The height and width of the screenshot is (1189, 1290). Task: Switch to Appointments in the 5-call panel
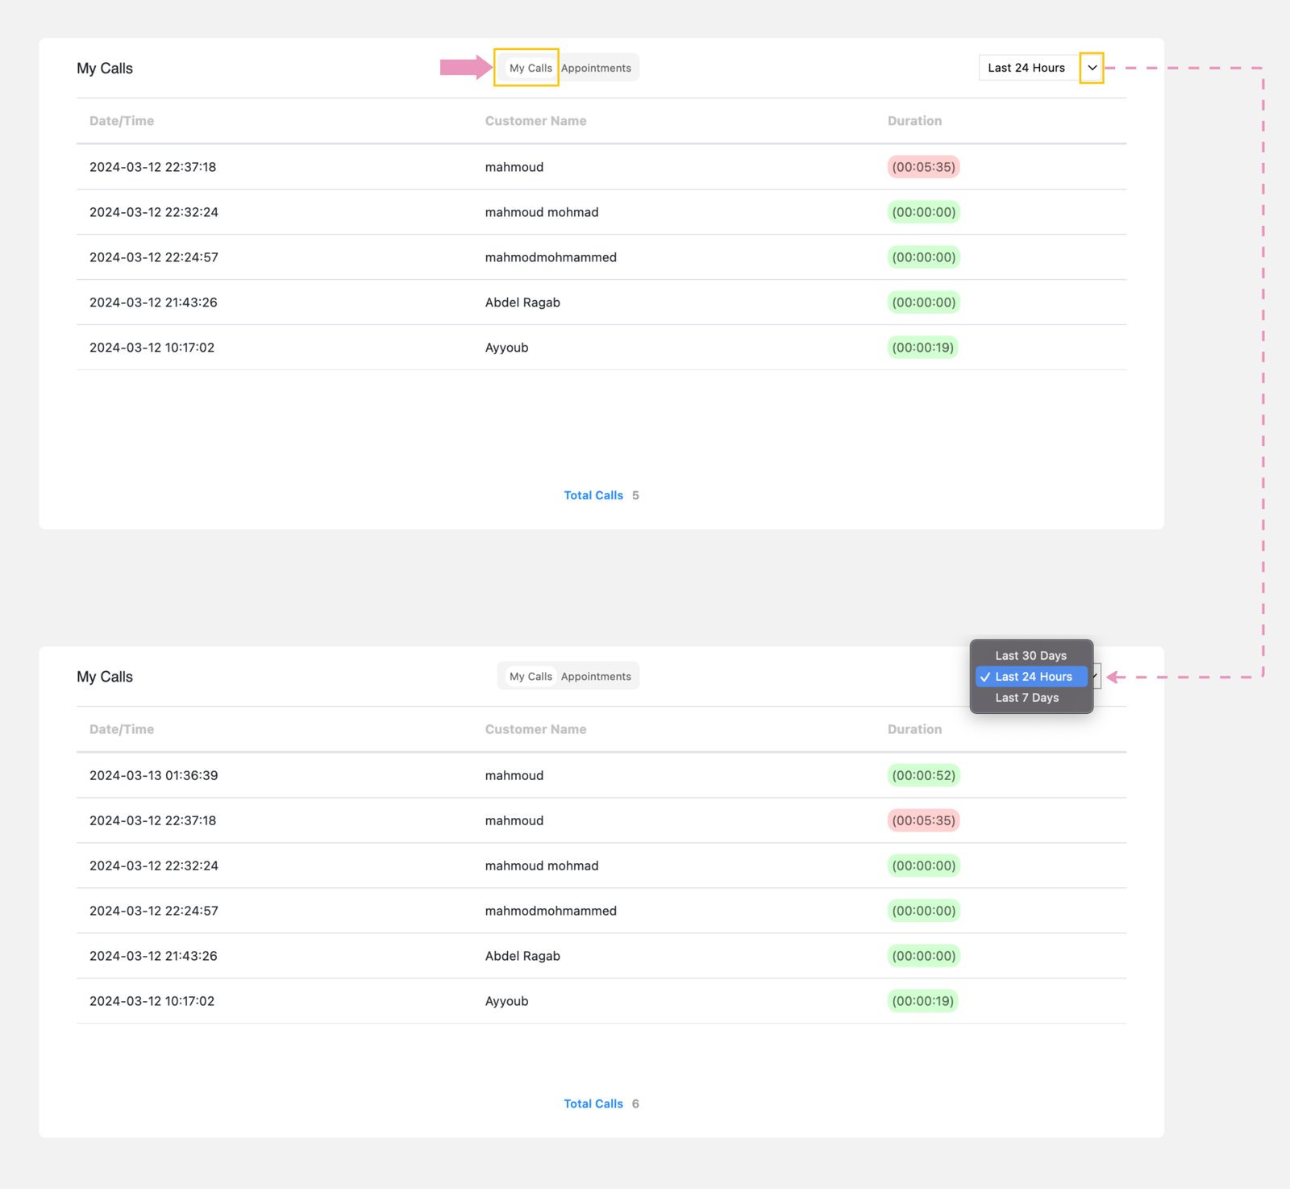[596, 68]
